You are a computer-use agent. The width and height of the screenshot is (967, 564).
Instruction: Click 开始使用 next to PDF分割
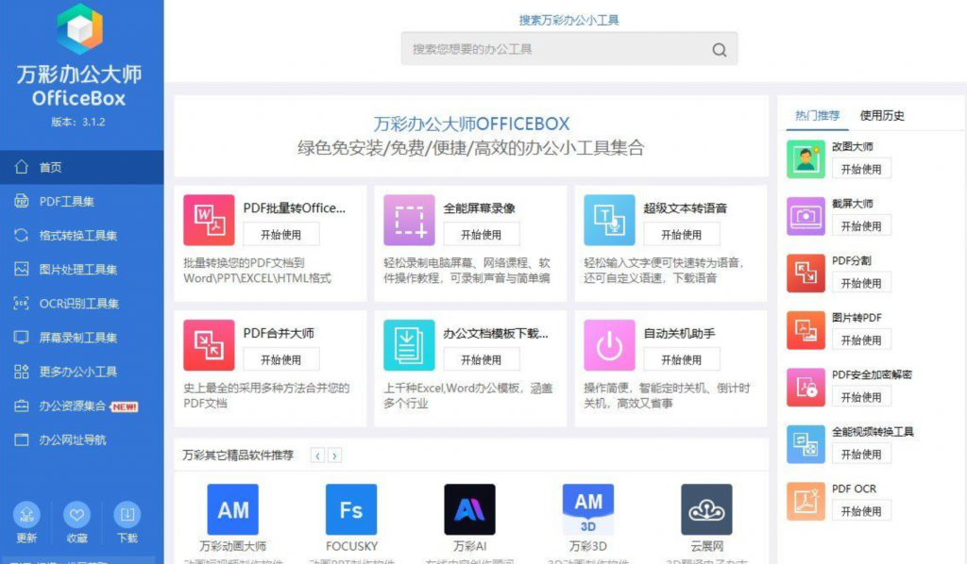tap(861, 283)
